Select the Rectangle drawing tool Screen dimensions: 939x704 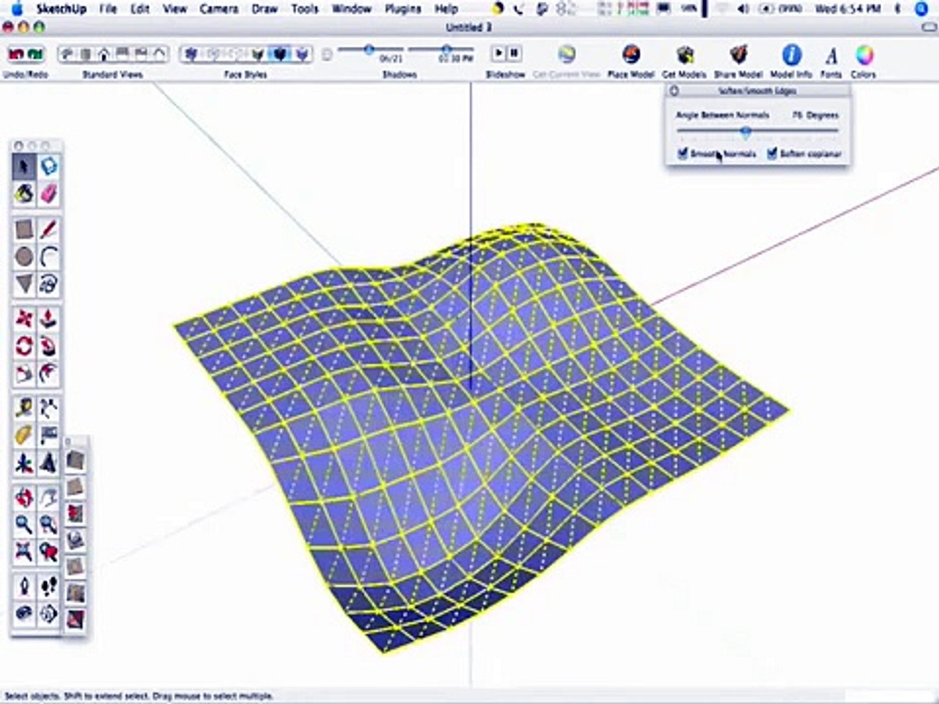(x=24, y=229)
